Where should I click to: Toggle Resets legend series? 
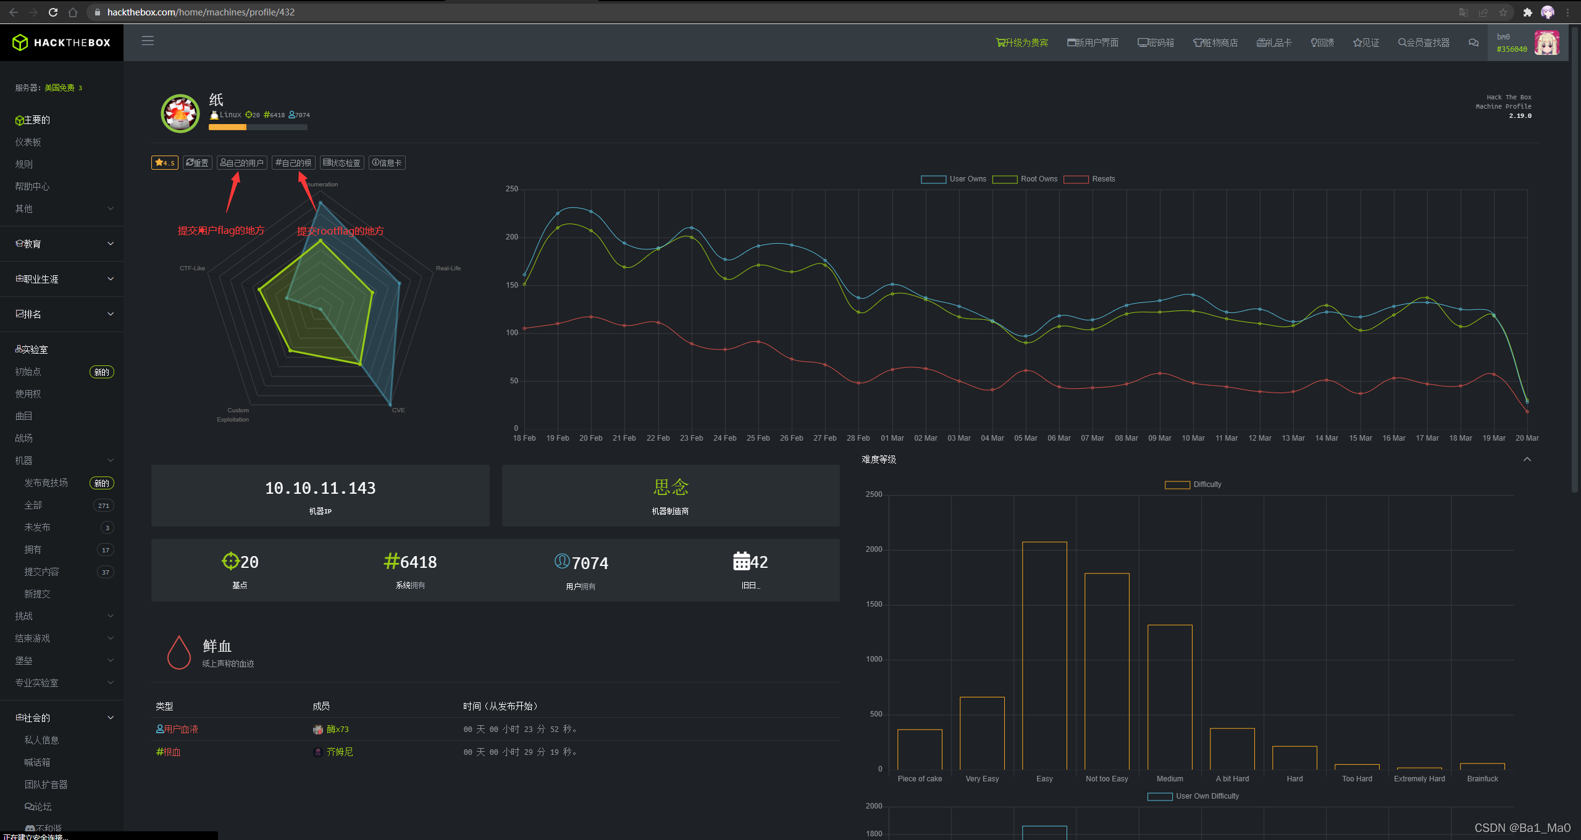tap(1089, 179)
